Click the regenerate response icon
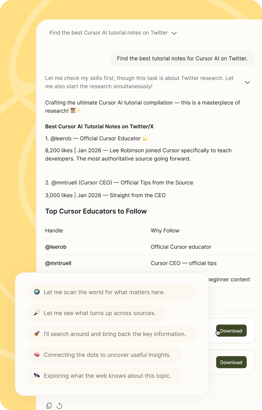The image size is (262, 410). (59, 406)
